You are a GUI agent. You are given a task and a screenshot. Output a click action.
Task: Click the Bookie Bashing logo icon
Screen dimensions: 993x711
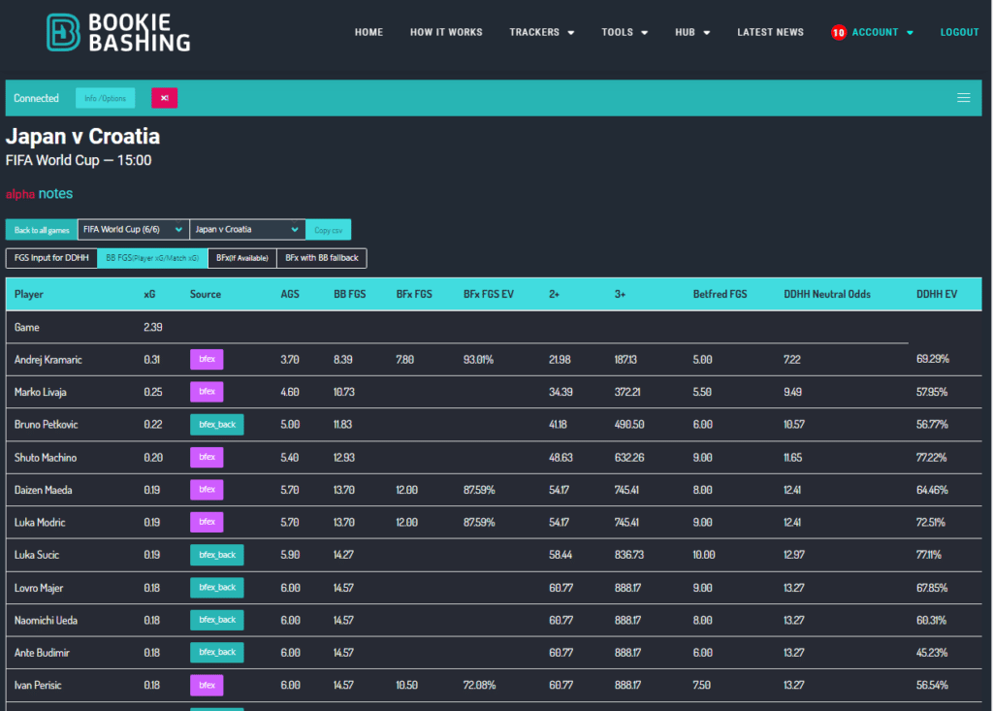(x=61, y=32)
